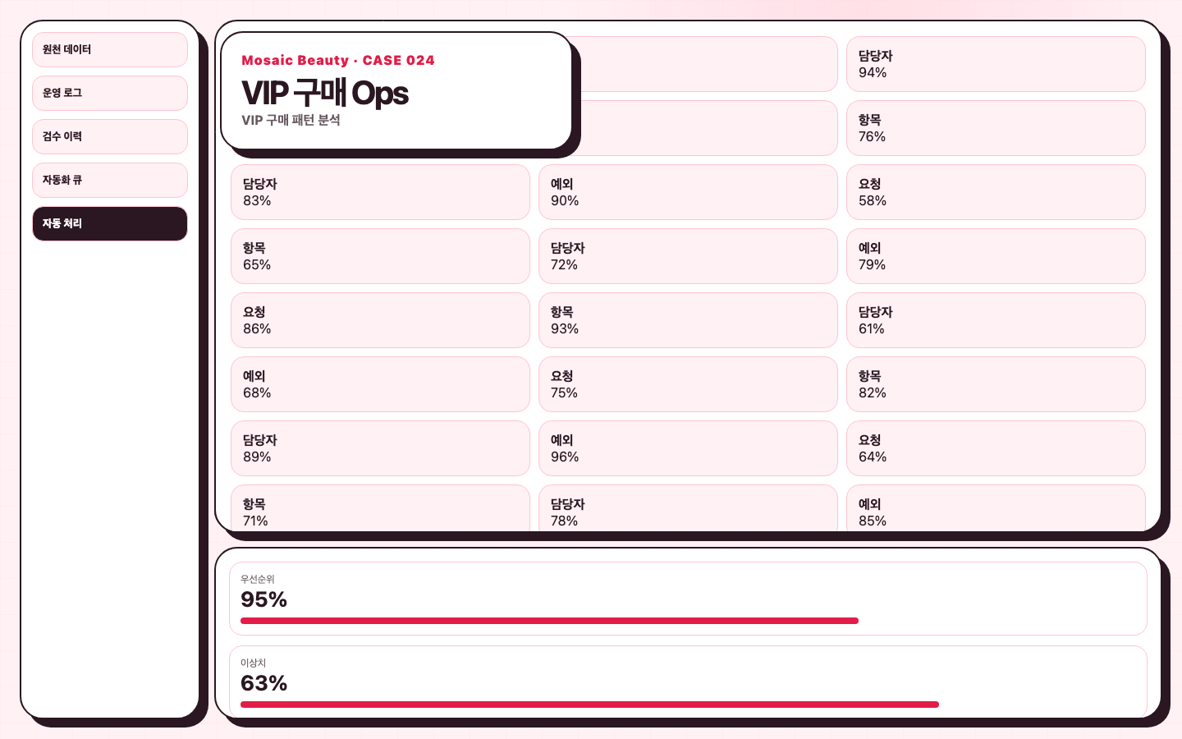Viewport: 1182px width, 739px height.
Task: Select the 항목 93% card
Action: pyautogui.click(x=688, y=320)
